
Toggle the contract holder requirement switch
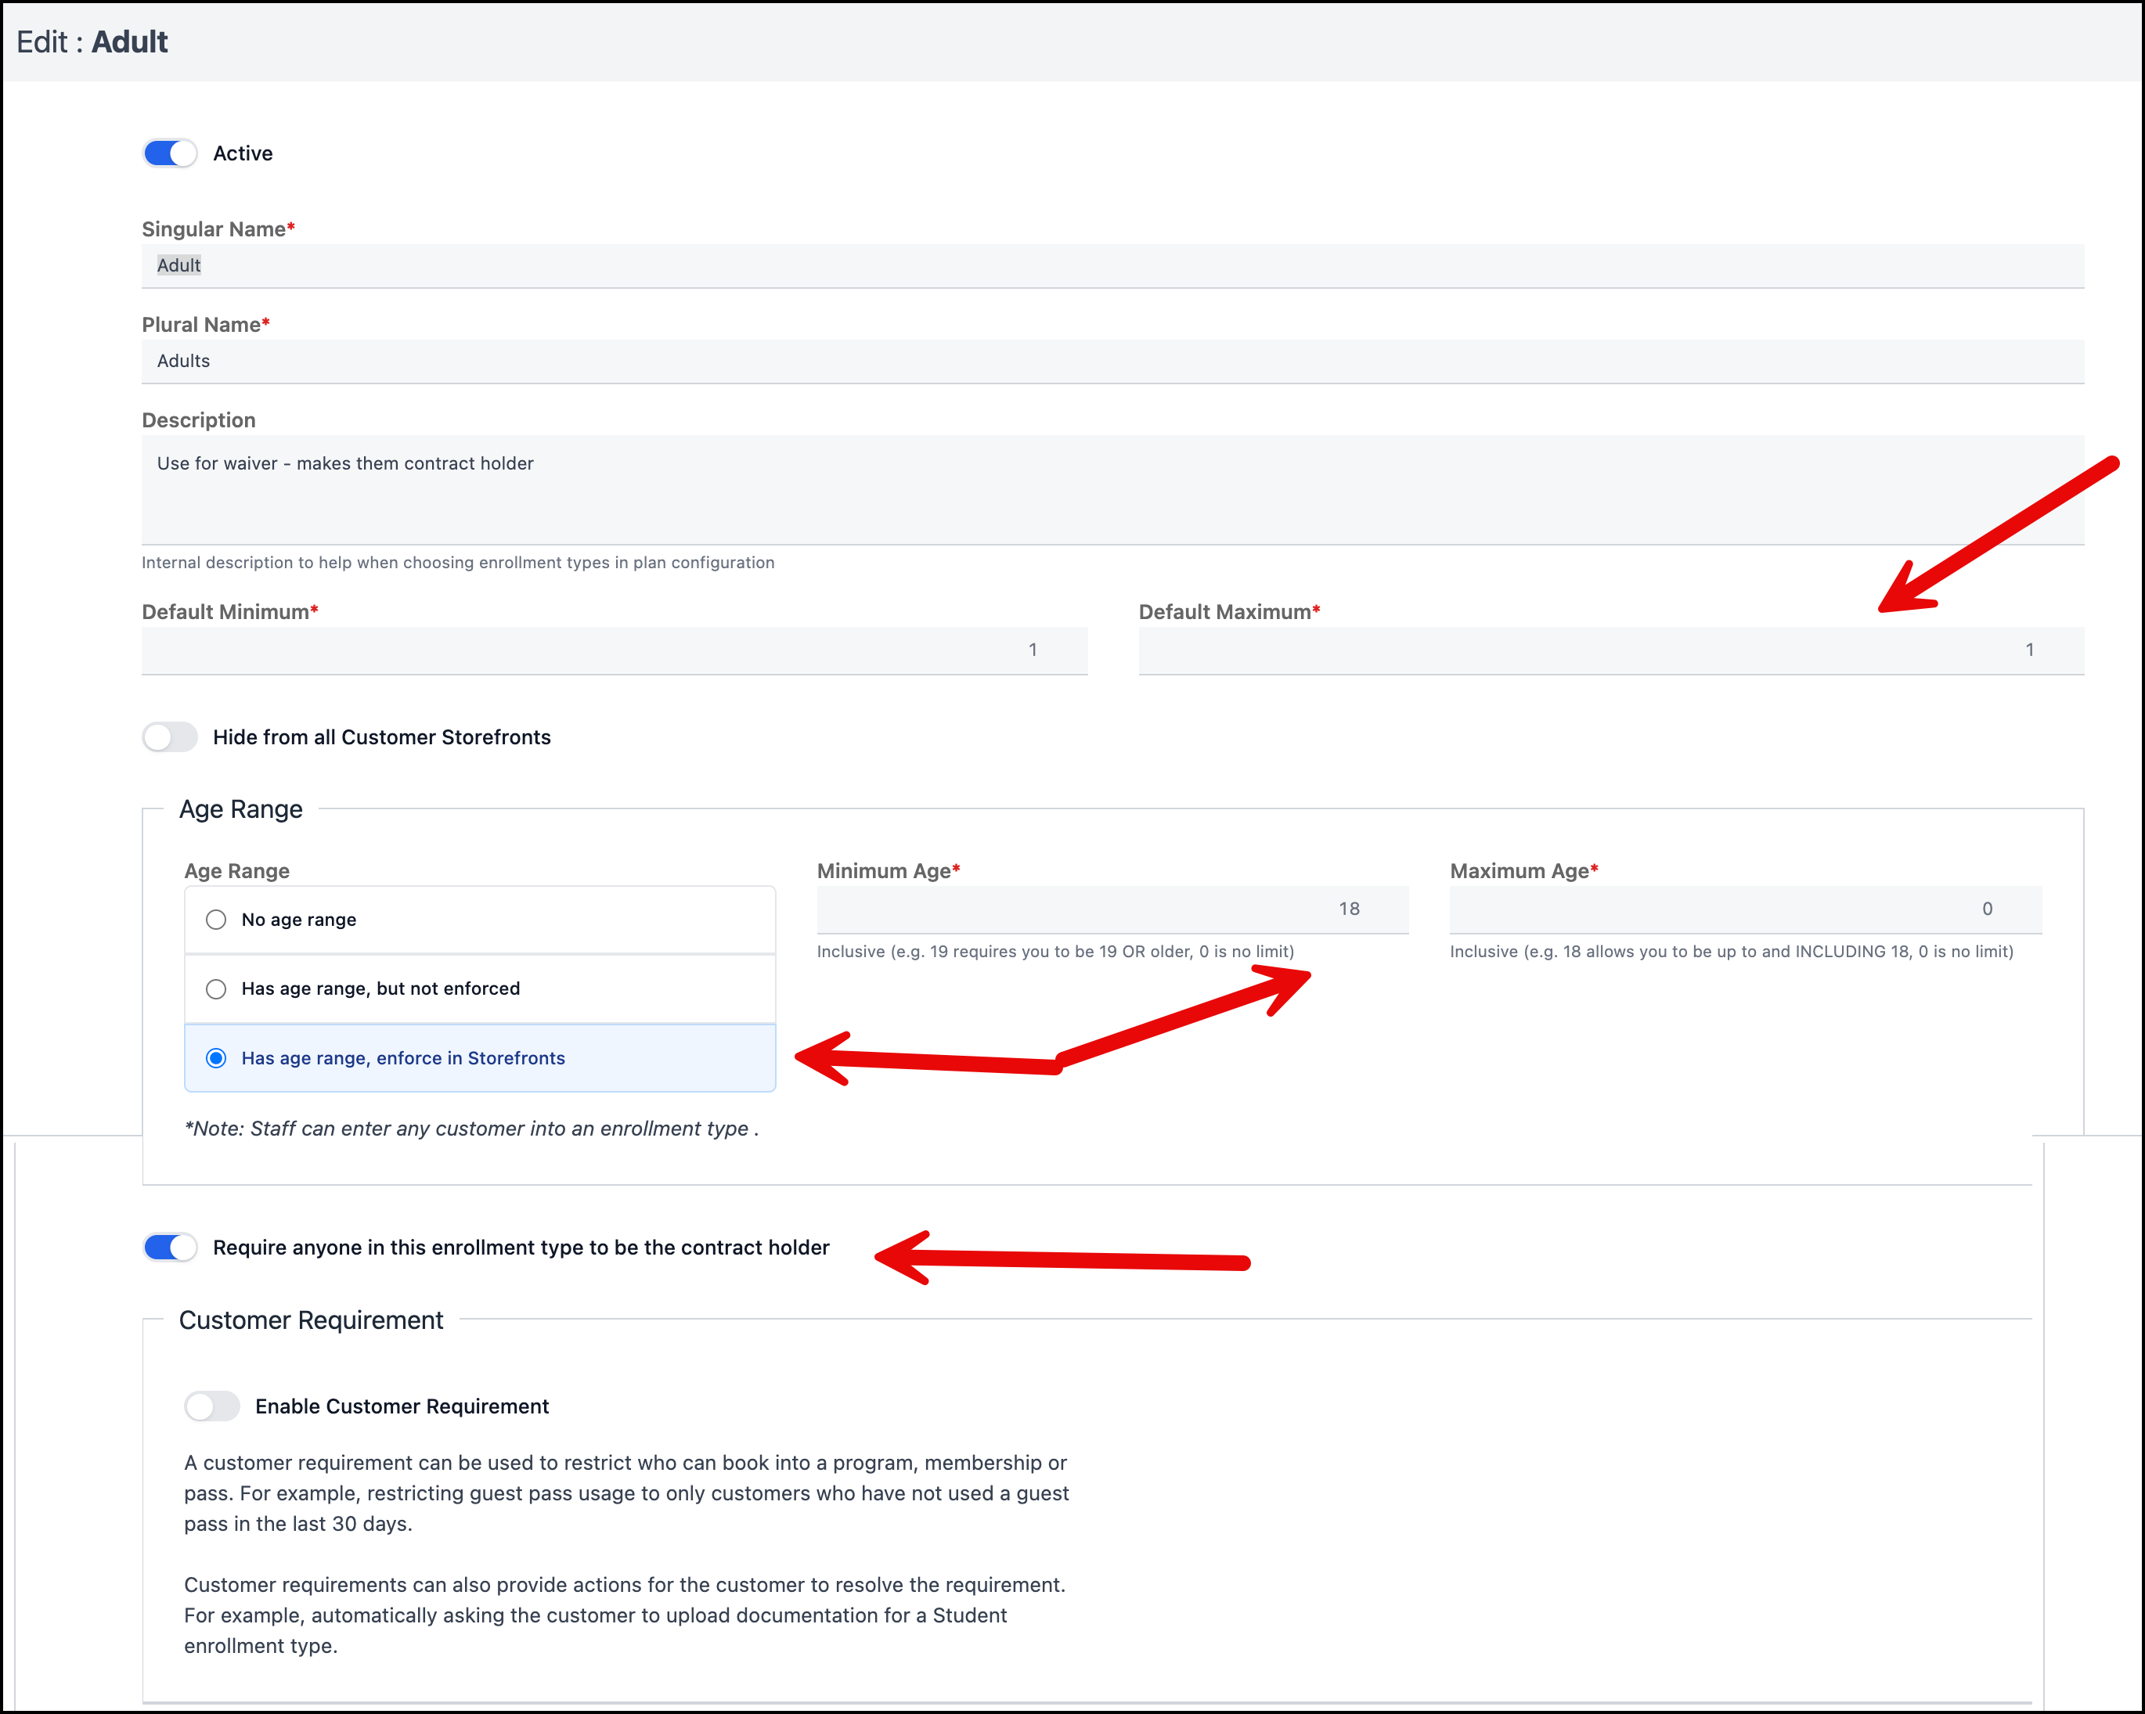click(169, 1248)
